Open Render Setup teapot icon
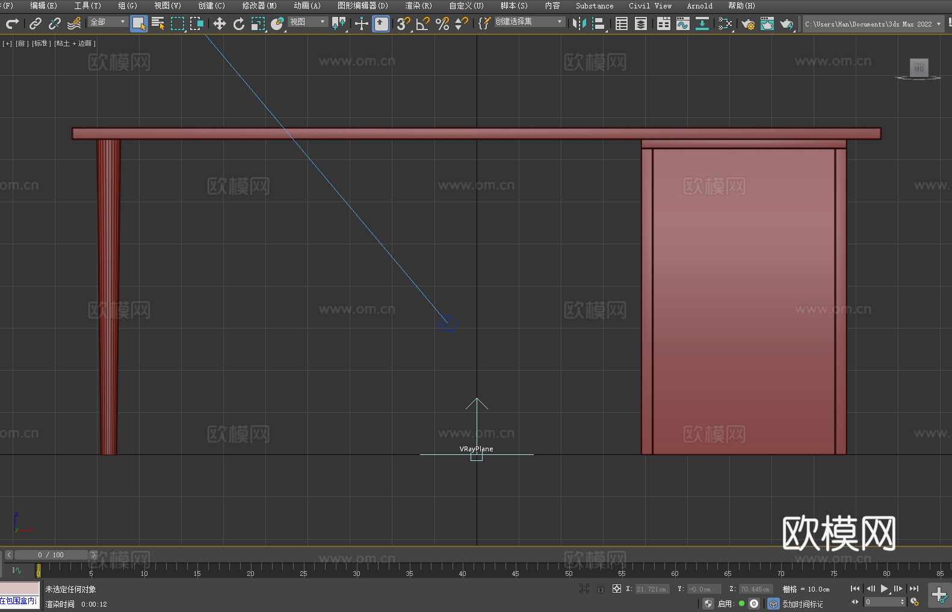 tap(748, 23)
